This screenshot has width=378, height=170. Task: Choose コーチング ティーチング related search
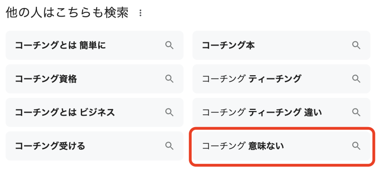[251, 79]
